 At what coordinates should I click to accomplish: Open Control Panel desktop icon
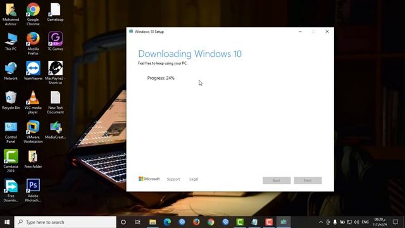click(11, 132)
